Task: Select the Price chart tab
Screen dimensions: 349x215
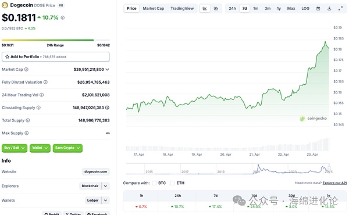Action: [131, 9]
